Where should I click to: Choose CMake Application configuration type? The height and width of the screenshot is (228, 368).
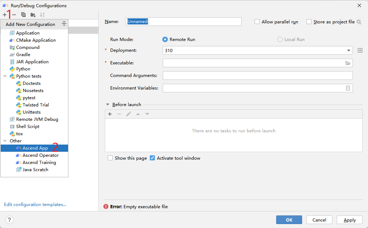(36, 40)
